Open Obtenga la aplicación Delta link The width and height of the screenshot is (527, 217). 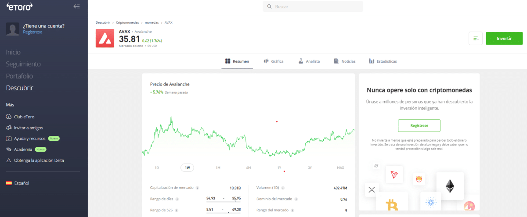point(39,160)
